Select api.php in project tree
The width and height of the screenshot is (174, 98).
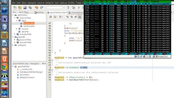[x=25, y=32]
